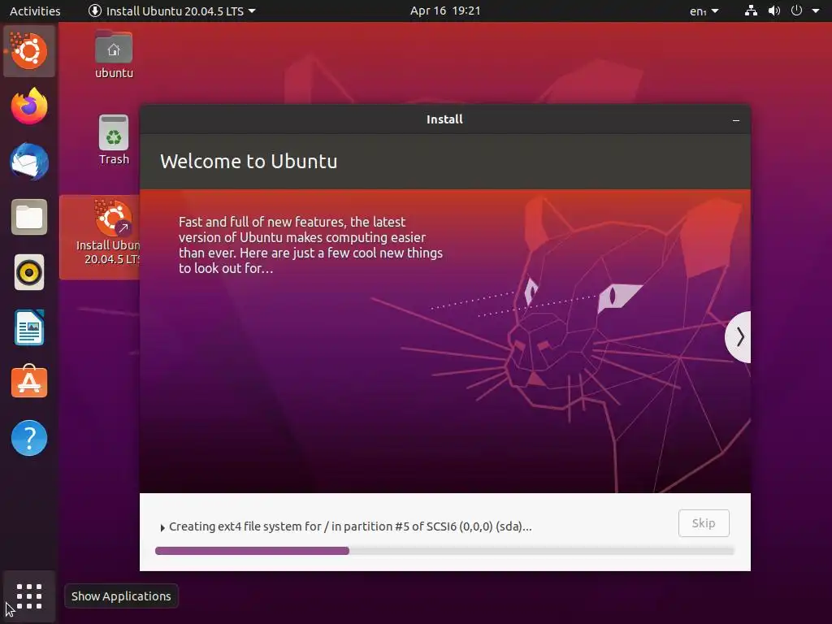Open the system menu dropdown arrow
The image size is (832, 624).
(816, 11)
